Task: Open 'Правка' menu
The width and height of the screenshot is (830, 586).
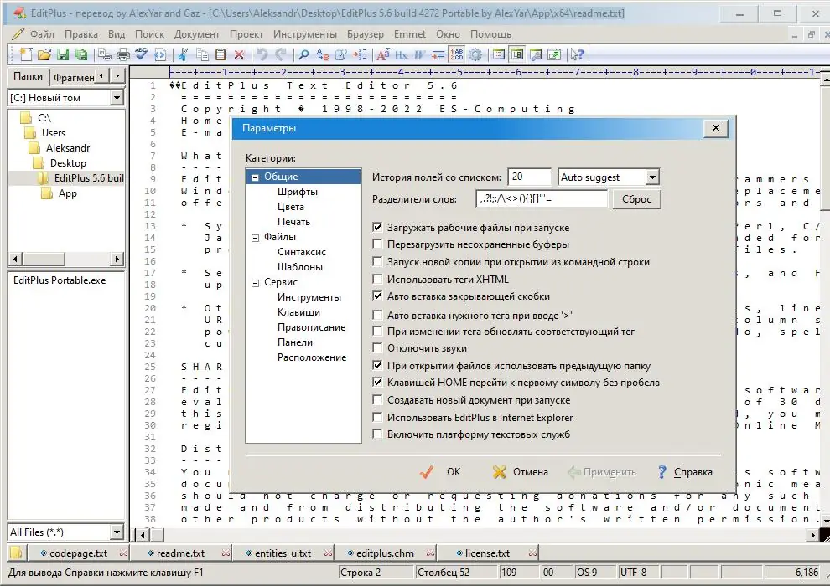Action: tap(81, 34)
